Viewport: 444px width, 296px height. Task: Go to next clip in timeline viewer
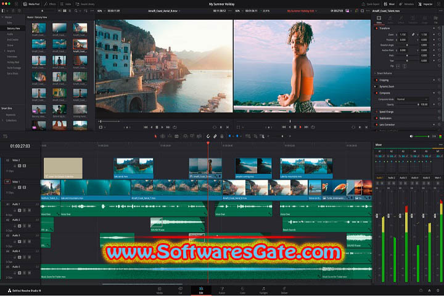306,127
